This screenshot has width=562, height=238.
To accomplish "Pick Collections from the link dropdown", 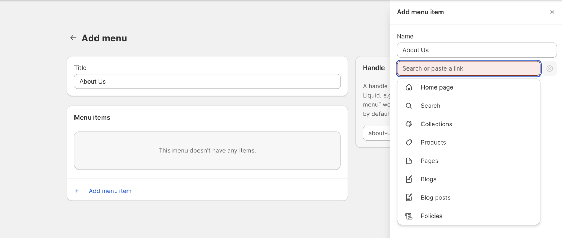I will tap(469, 124).
